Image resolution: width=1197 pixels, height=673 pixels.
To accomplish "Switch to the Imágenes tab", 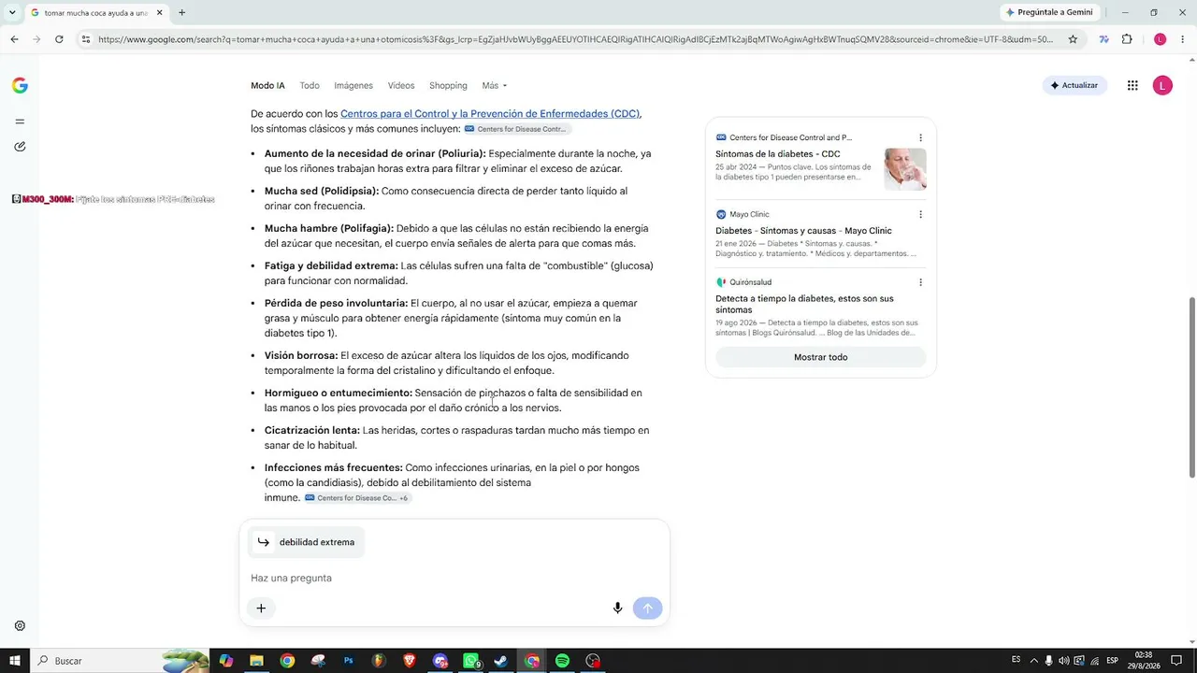I will click(353, 86).
